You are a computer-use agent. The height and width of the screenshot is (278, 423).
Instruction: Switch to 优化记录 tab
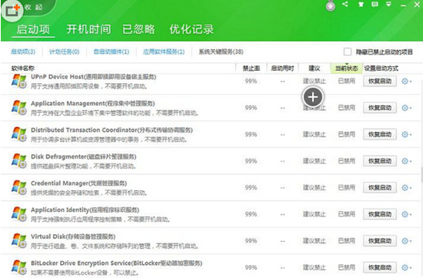192,29
